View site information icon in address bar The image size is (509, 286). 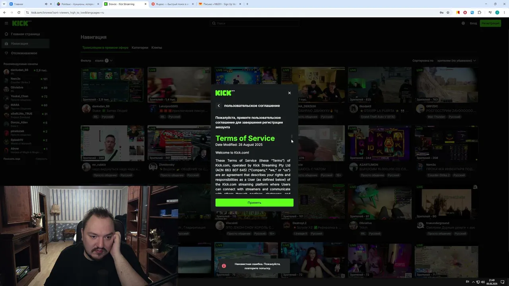[27, 12]
